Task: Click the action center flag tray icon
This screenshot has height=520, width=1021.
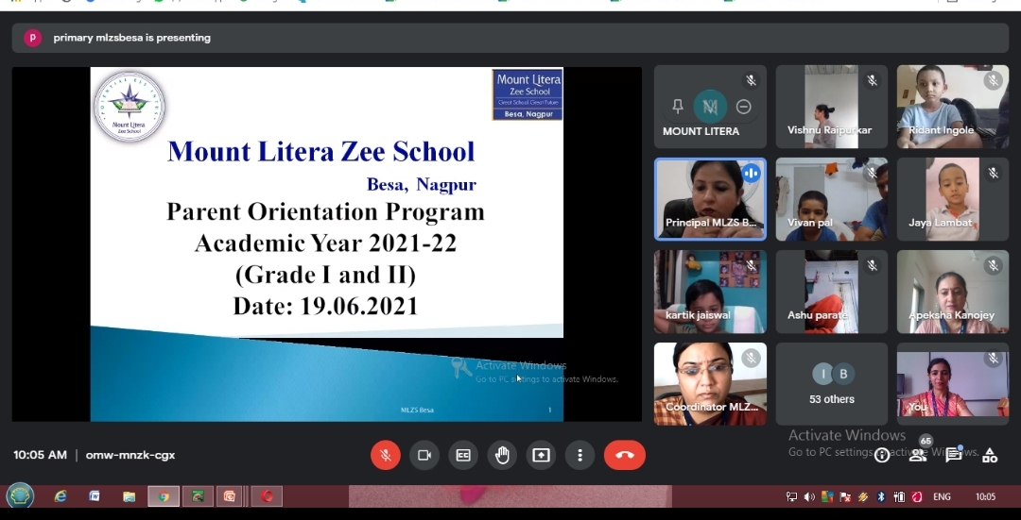Action: point(845,496)
